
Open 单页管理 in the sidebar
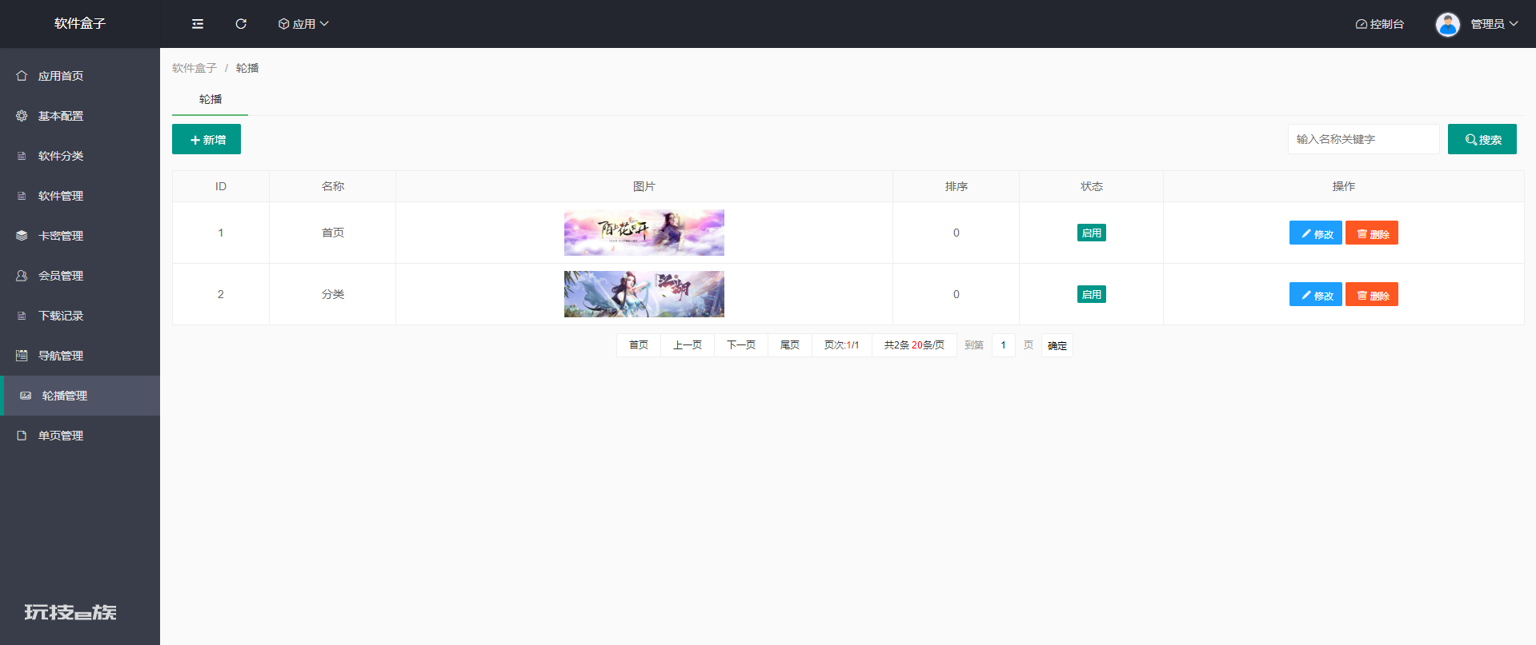click(x=80, y=436)
